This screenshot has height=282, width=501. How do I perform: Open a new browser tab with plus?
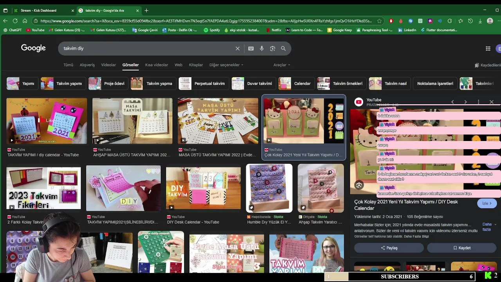(146, 11)
